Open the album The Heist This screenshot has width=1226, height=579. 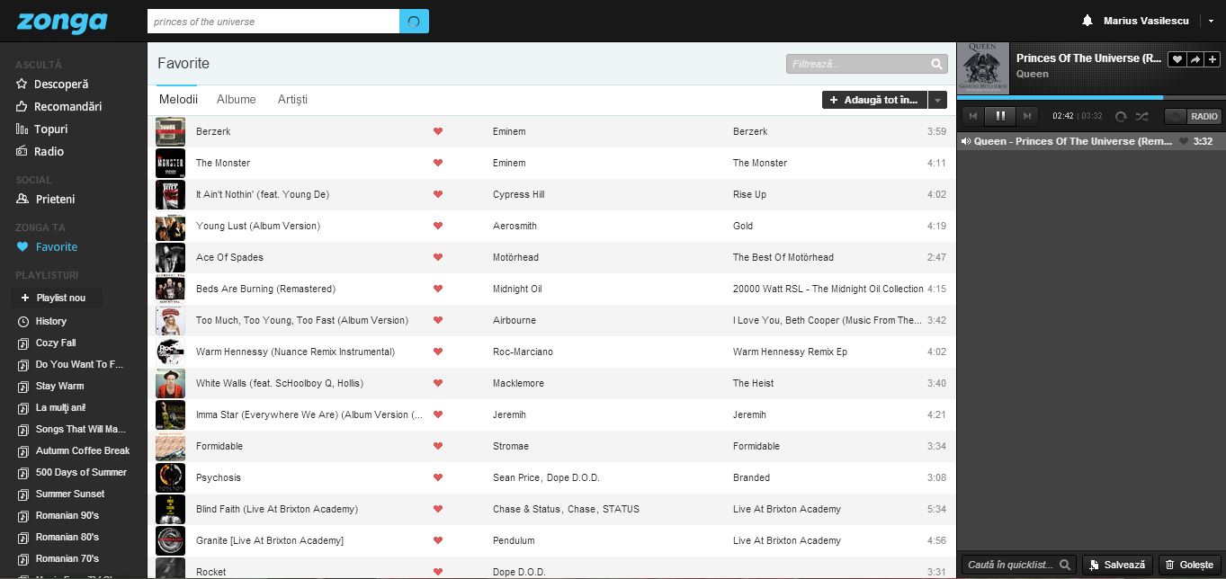point(753,383)
